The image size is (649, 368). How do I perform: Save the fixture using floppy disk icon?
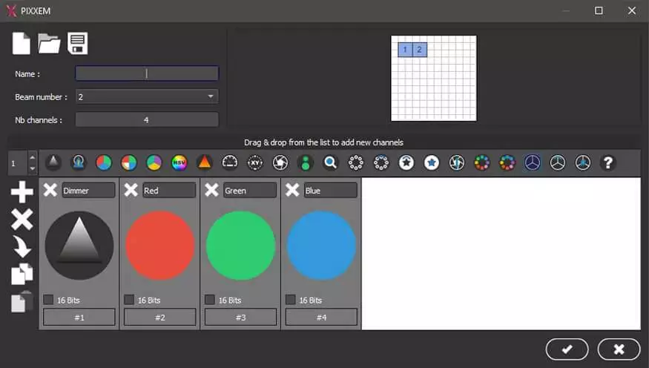click(x=78, y=43)
